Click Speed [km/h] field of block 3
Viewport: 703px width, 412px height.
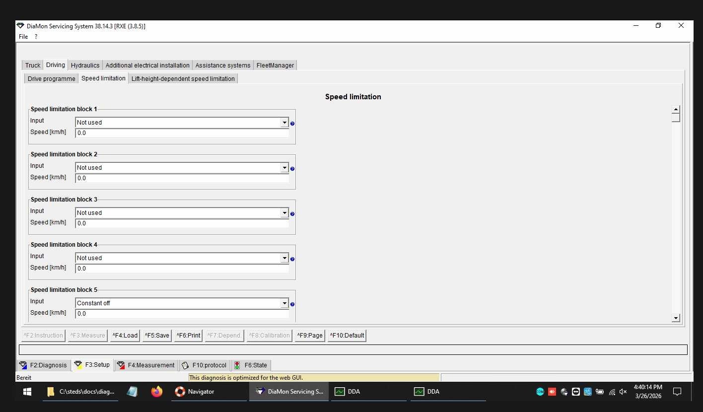tap(182, 224)
